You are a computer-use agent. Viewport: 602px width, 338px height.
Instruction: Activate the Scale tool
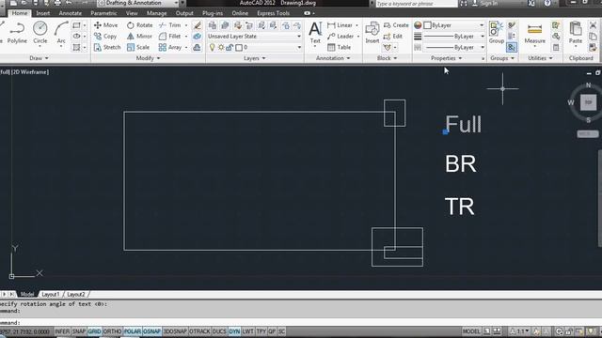tap(138, 47)
